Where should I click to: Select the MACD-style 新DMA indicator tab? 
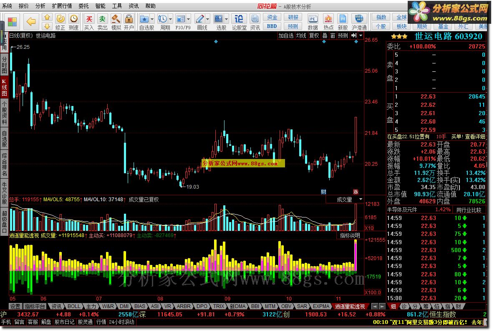237,306
